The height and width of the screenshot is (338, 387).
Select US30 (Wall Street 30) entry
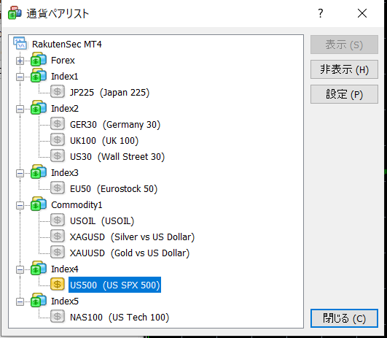(117, 157)
